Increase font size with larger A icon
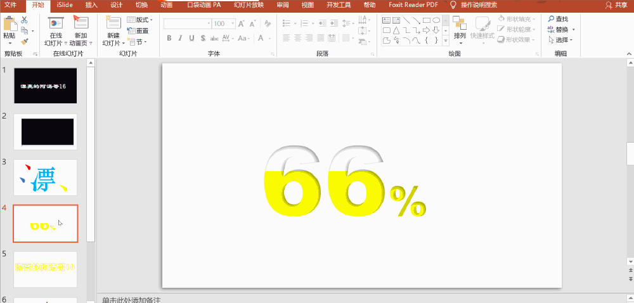The width and height of the screenshot is (634, 303). point(242,24)
